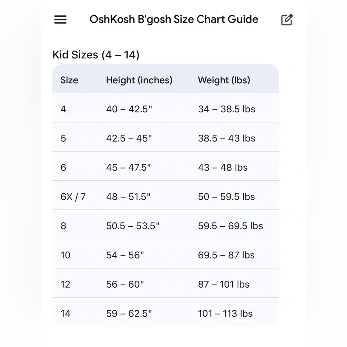Select the page title OshKosh B'gosh Size Chart Guide
This screenshot has height=347, width=347.
coord(174,19)
